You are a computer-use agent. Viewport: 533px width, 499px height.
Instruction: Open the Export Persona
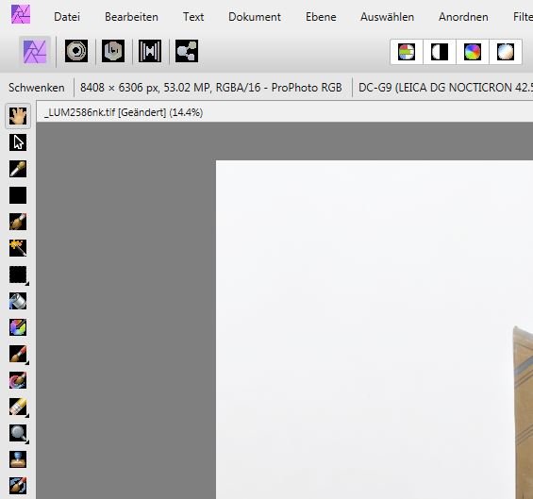[x=187, y=51]
